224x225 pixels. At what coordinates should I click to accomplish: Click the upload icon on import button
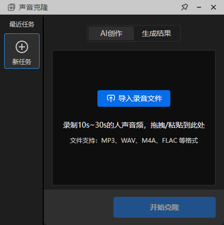(111, 98)
